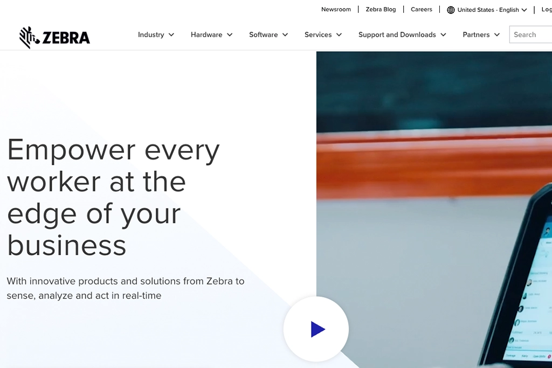Click the Zebra logo
This screenshot has width=552, height=368.
coord(54,37)
